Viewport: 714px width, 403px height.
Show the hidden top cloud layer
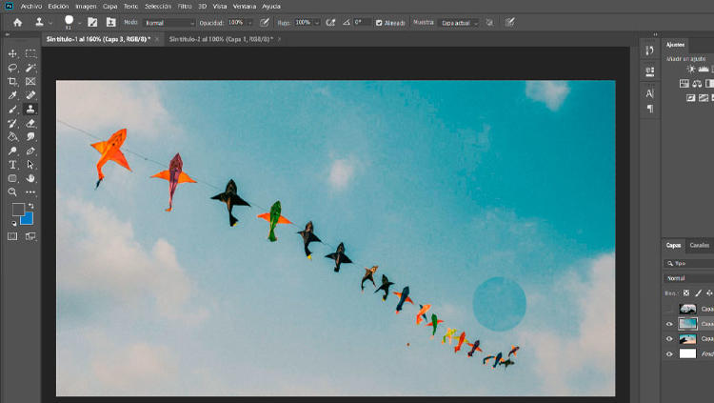click(x=669, y=309)
